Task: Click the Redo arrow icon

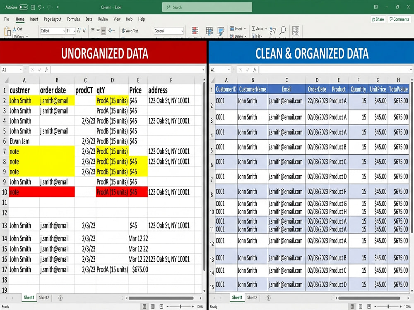Action: (x=49, y=7)
